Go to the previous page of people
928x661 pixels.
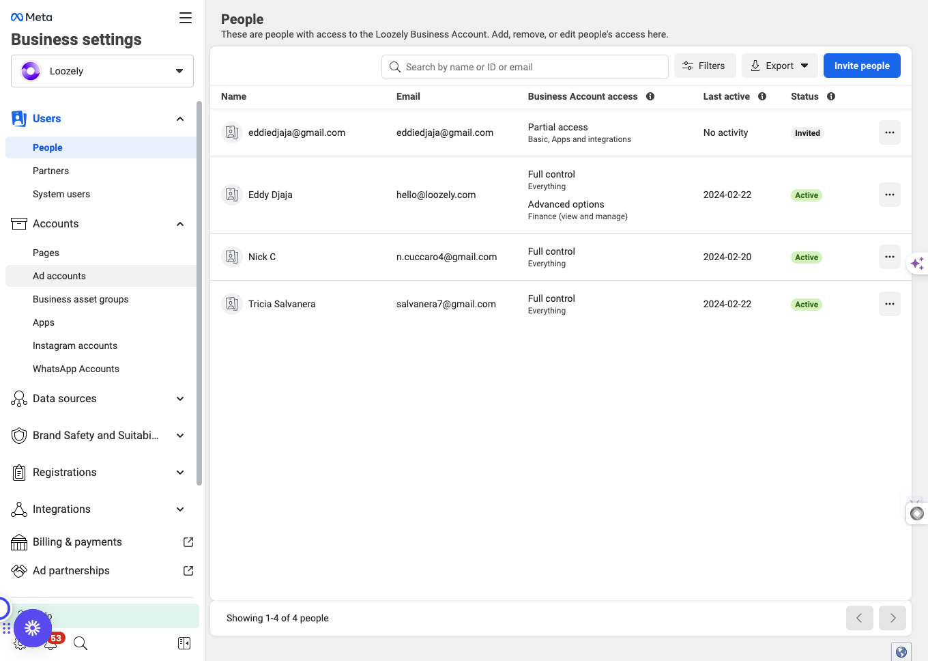click(860, 618)
